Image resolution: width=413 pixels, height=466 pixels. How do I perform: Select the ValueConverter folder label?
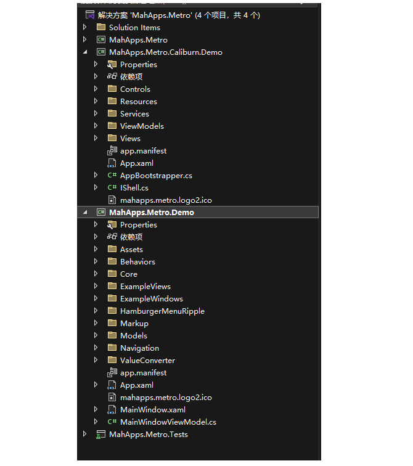point(147,360)
